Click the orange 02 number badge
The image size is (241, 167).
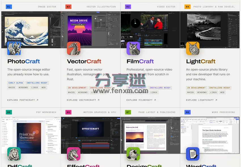pos(68,7)
